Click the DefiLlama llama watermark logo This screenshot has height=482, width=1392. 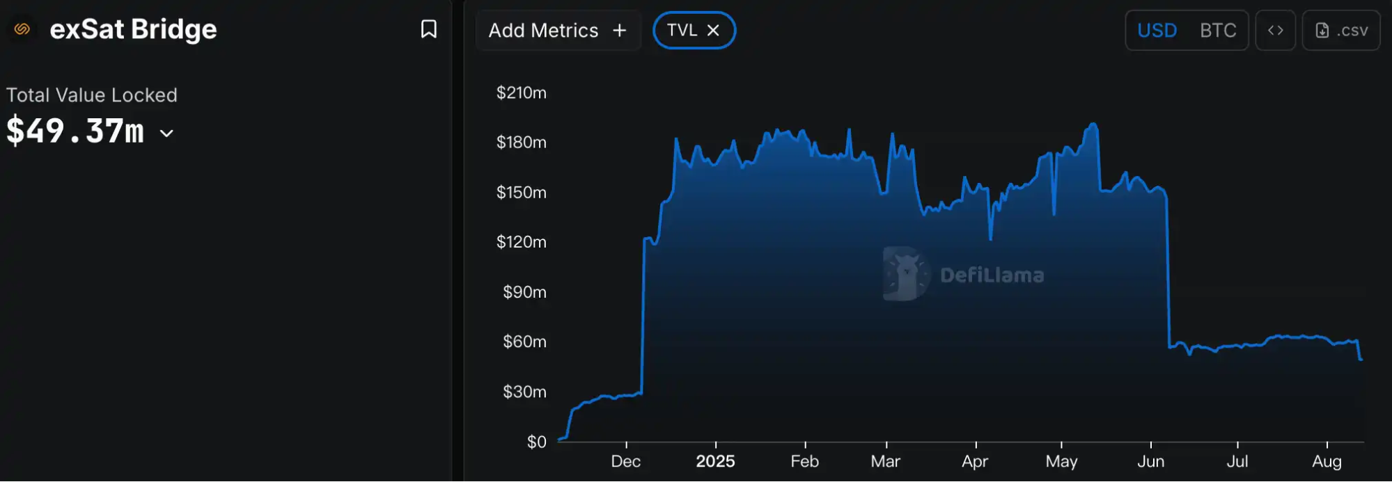tap(905, 274)
